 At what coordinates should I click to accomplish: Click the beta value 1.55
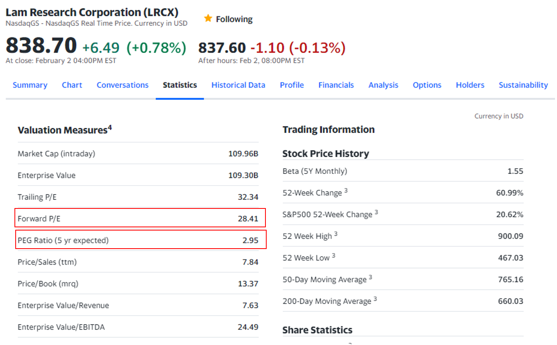coord(515,171)
